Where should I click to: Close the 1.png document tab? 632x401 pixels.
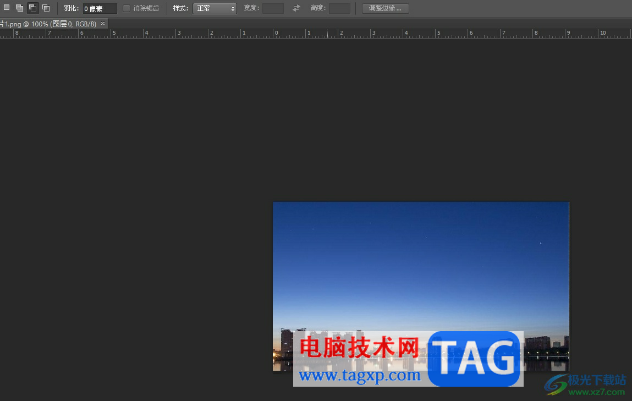(x=103, y=24)
